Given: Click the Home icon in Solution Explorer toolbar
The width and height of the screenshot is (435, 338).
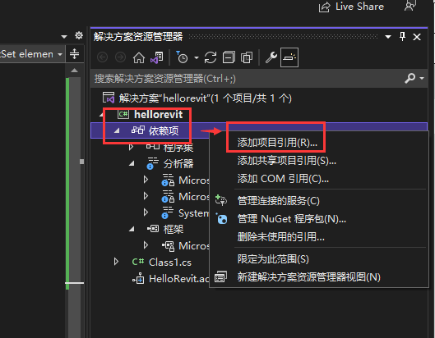Looking at the screenshot, I should point(139,58).
